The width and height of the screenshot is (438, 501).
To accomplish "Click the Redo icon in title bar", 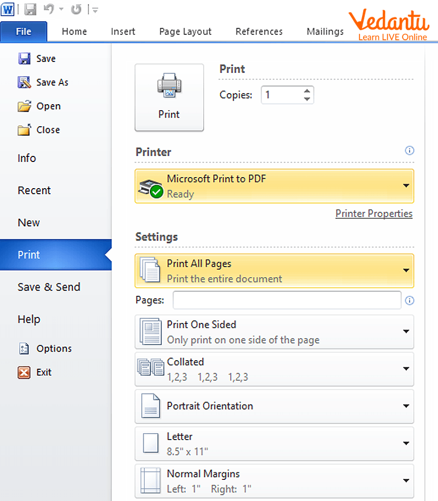I will 76,10.
